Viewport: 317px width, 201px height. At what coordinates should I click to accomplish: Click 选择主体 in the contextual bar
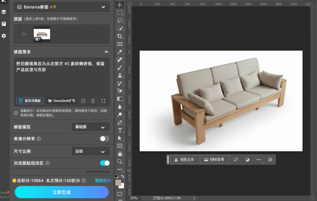tap(185, 160)
